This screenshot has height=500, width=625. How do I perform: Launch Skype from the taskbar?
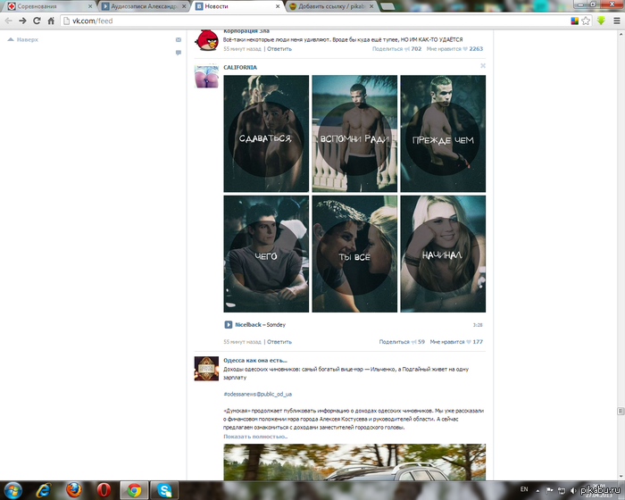(162, 489)
